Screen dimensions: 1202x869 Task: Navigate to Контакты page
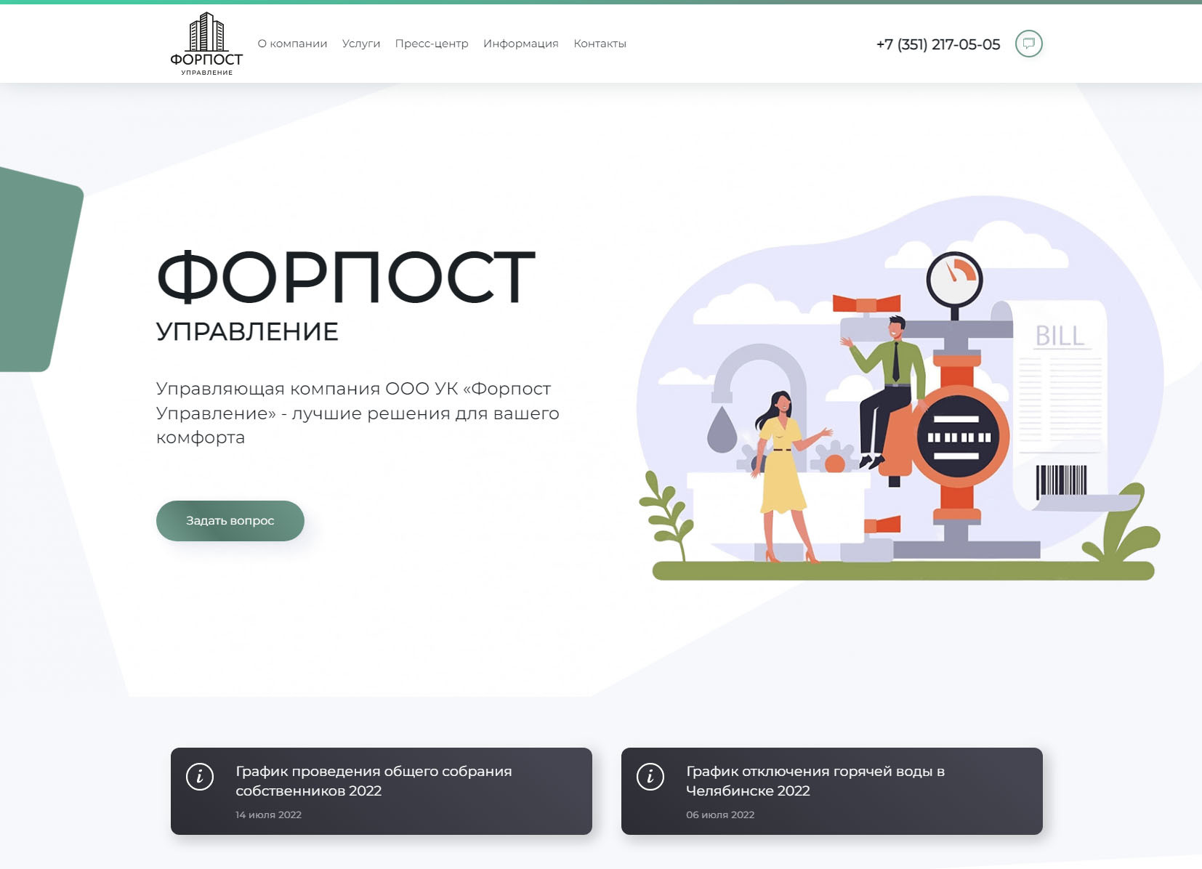[x=600, y=44]
